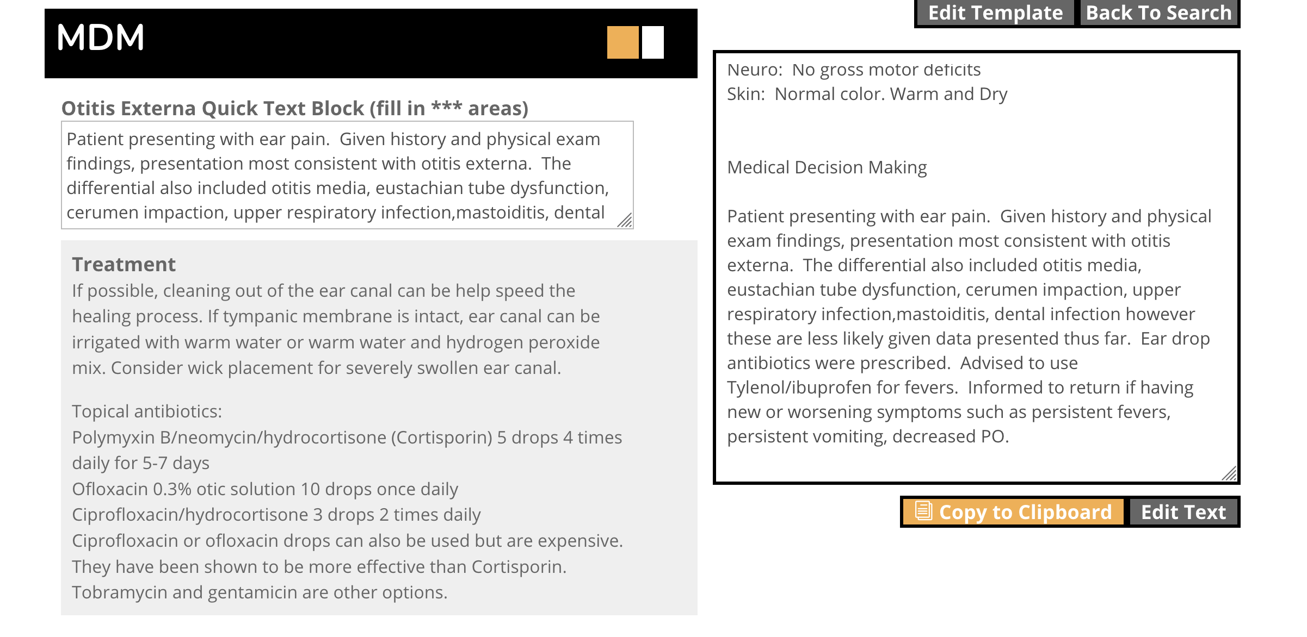
Task: Click the Edit Text button
Action: click(1183, 512)
